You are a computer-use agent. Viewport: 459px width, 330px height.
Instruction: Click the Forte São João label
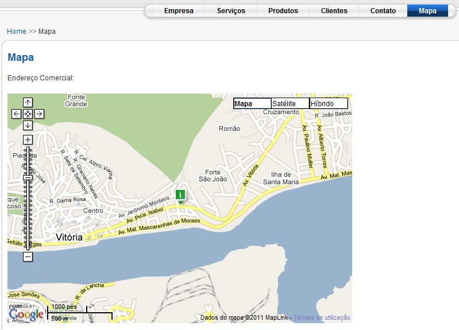coord(213,176)
